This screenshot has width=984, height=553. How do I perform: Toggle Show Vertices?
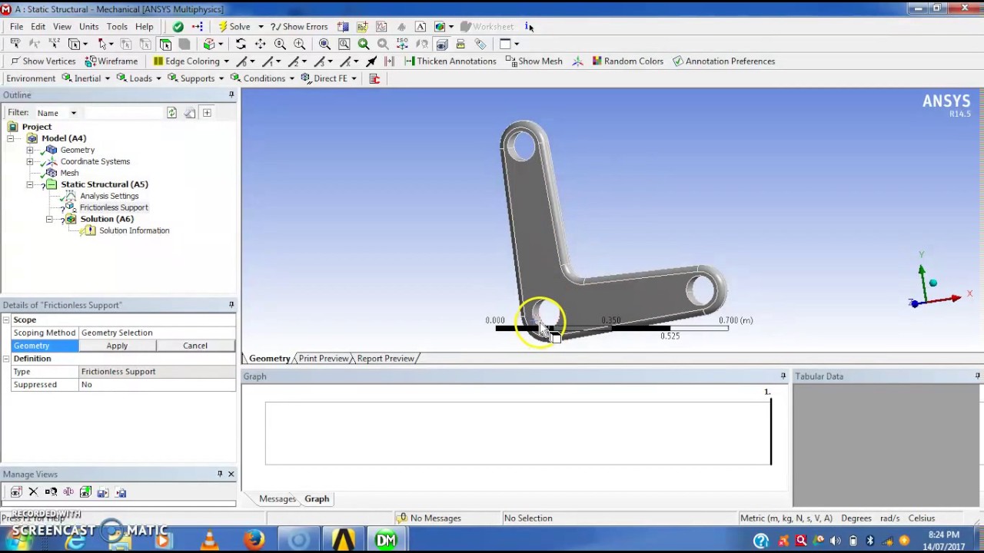click(x=43, y=61)
